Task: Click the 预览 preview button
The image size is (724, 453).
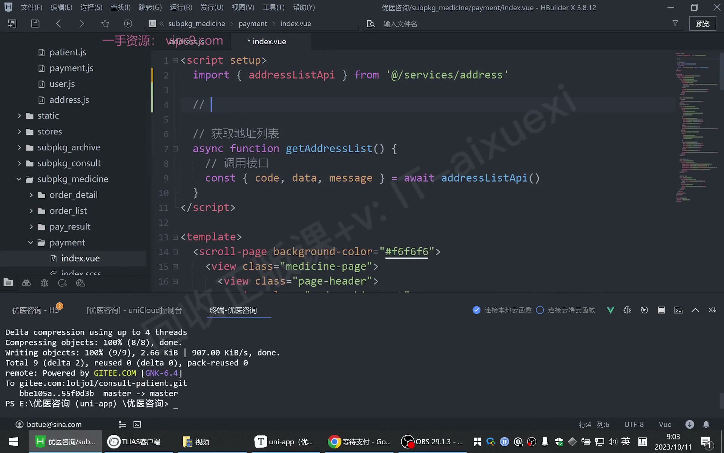Action: click(x=703, y=23)
